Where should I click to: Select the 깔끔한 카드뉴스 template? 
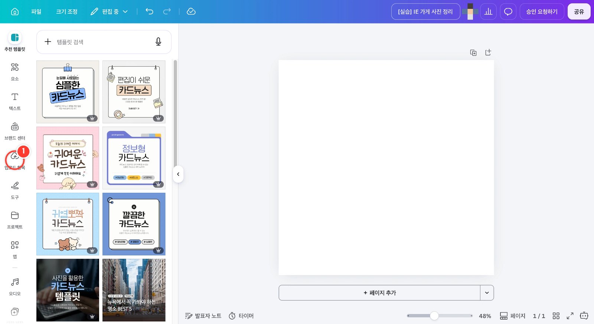(134, 224)
